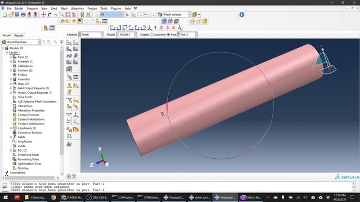360x202 pixels.
Task: Click the Auto-Fit View icon
Action: point(68,15)
